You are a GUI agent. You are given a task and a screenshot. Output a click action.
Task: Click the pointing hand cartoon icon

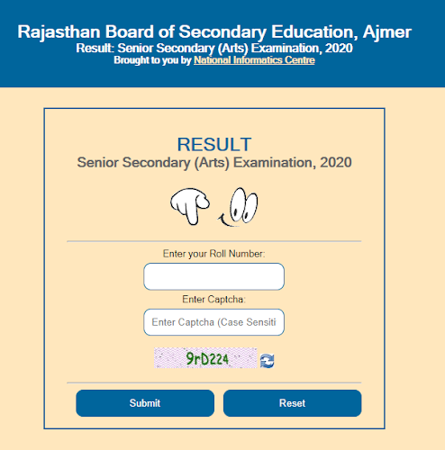click(x=190, y=206)
